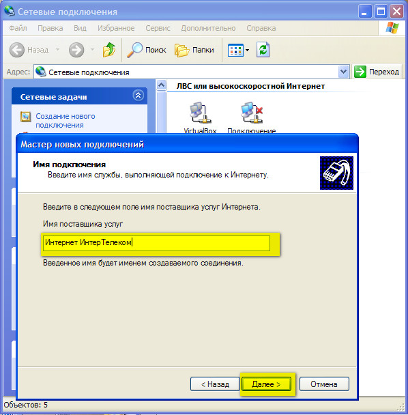Click the Back arrow toolbar icon

pyautogui.click(x=16, y=50)
